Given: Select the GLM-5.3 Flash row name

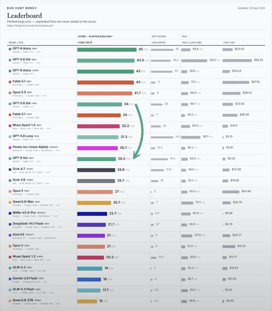Looking at the screenshot, I should click(x=26, y=289).
